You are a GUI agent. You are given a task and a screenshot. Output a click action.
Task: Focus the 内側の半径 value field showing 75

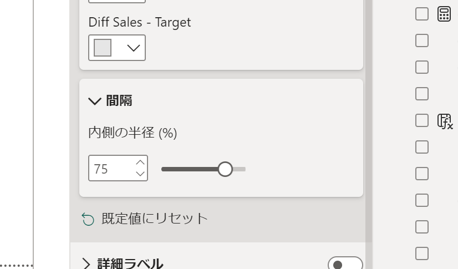pos(112,168)
